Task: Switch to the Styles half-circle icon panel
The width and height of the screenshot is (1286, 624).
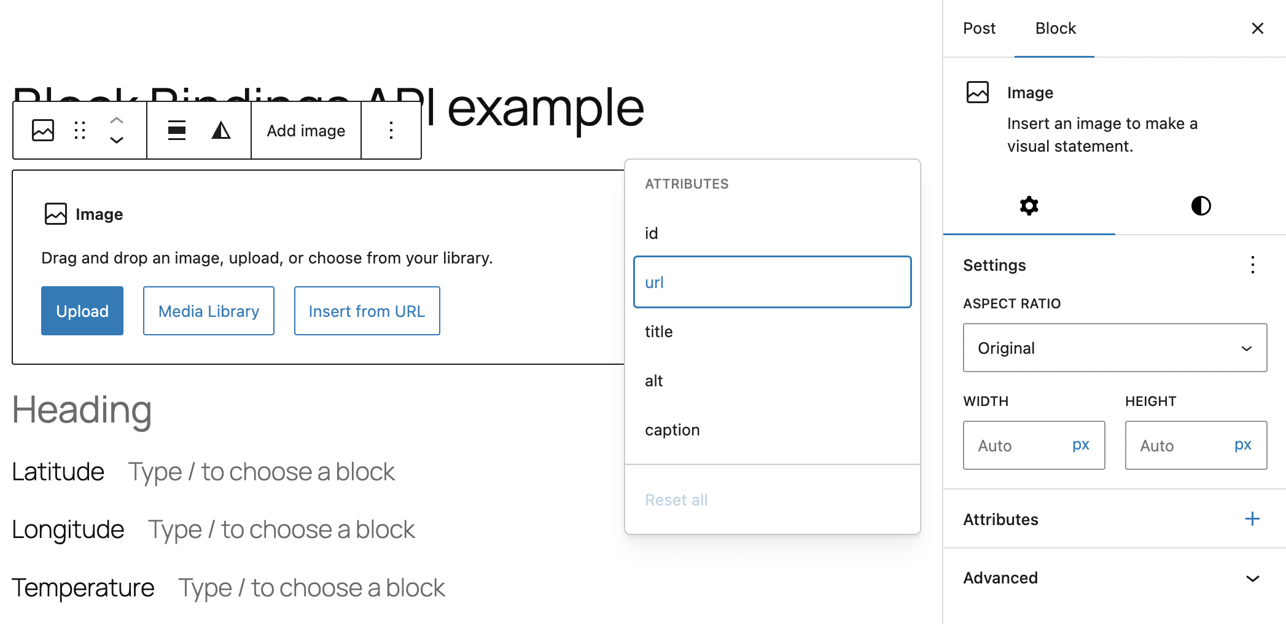Action: [x=1201, y=206]
